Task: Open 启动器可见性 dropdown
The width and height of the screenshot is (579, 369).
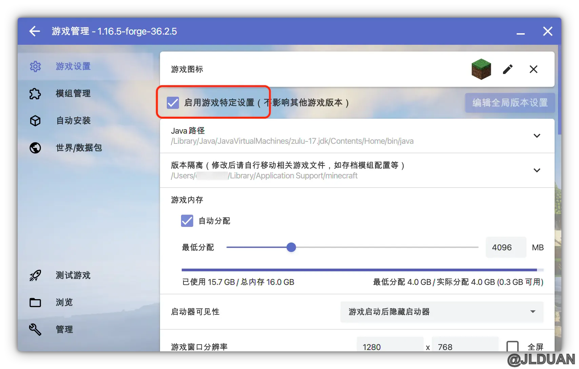Action: (442, 312)
